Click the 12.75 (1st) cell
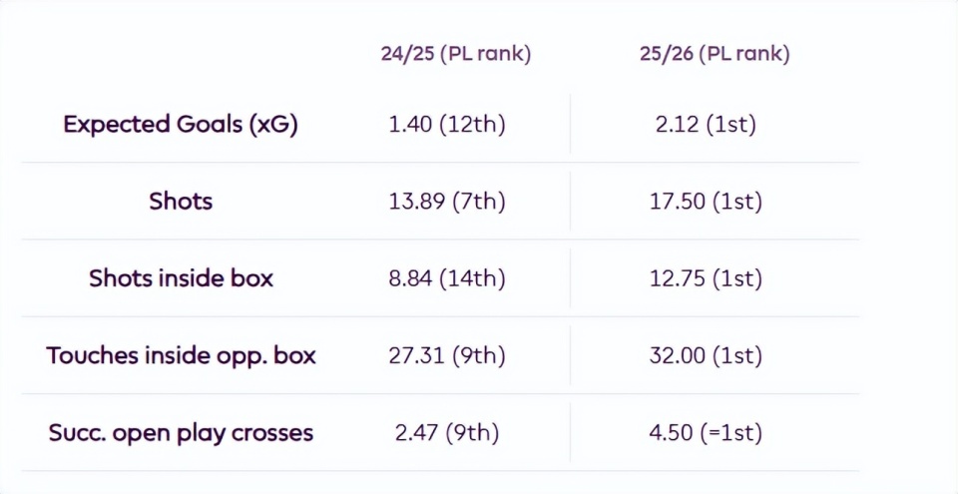Viewport: 958px width, 494px height. click(705, 278)
